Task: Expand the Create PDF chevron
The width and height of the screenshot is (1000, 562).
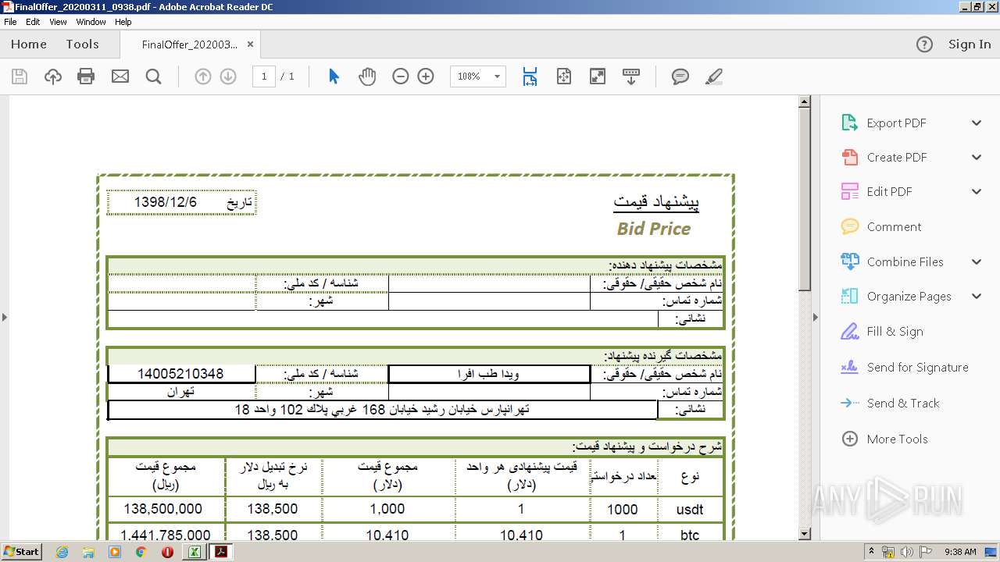Action: click(x=977, y=157)
